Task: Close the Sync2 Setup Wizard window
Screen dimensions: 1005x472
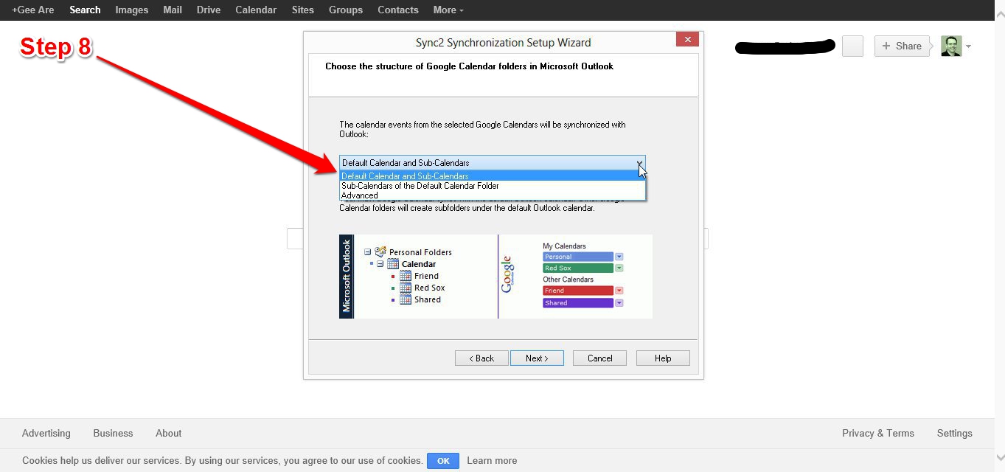Action: point(687,40)
